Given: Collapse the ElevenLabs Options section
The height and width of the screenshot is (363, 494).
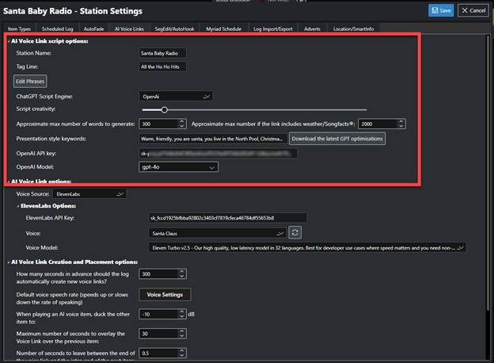Looking at the screenshot, I should pyautogui.click(x=18, y=206).
